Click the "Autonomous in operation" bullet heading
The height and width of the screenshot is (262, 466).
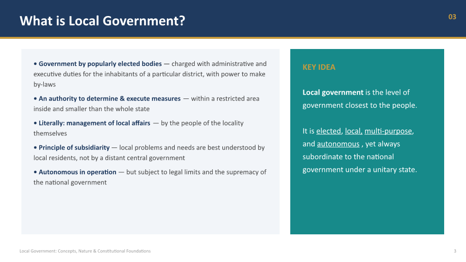pyautogui.click(x=77, y=172)
